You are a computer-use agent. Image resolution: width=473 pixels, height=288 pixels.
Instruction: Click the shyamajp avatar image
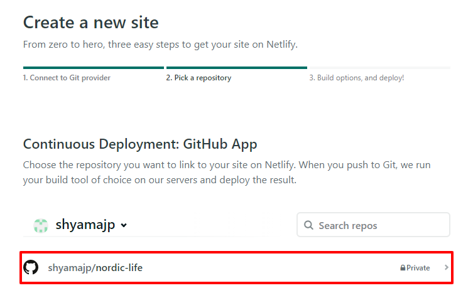click(41, 225)
